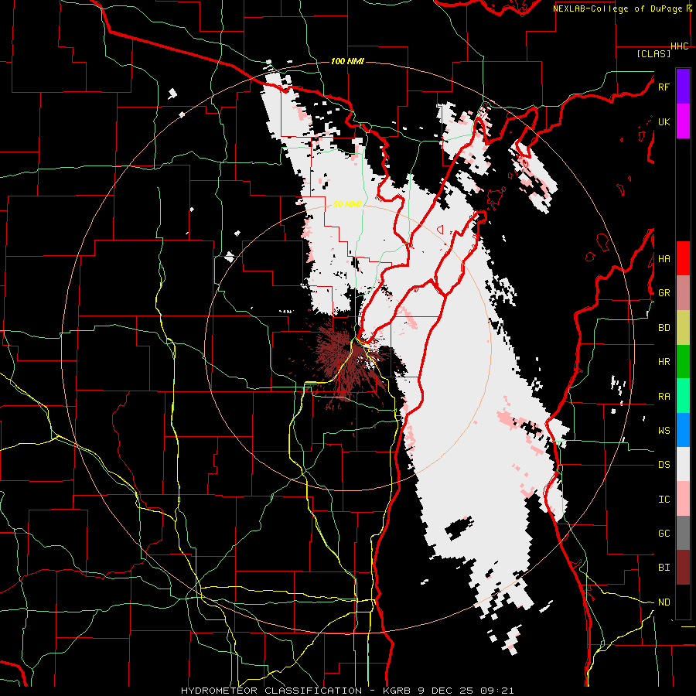The height and width of the screenshot is (696, 696).
Task: Click the HR green legend swatch
Action: pos(683,361)
